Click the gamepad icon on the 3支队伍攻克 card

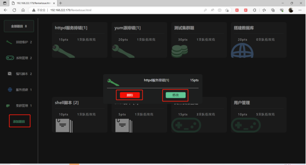[186, 125]
